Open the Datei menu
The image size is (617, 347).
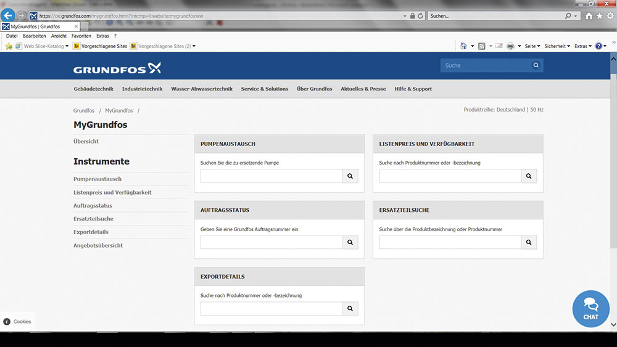12,36
